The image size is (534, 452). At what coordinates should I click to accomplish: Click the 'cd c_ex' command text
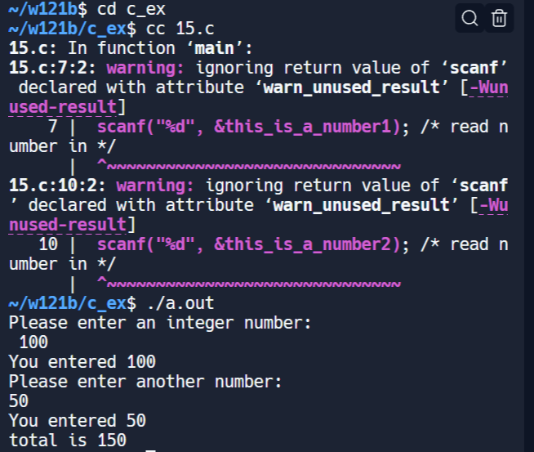tap(131, 9)
